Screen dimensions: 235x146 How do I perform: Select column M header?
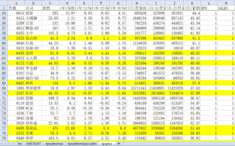tap(226, 3)
